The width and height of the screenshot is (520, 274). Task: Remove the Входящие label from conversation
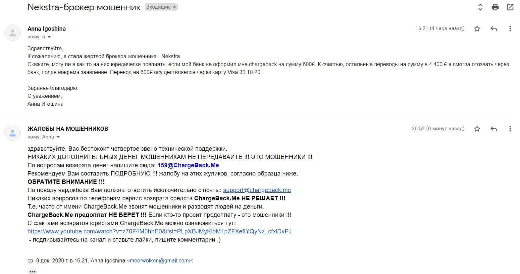(x=175, y=7)
